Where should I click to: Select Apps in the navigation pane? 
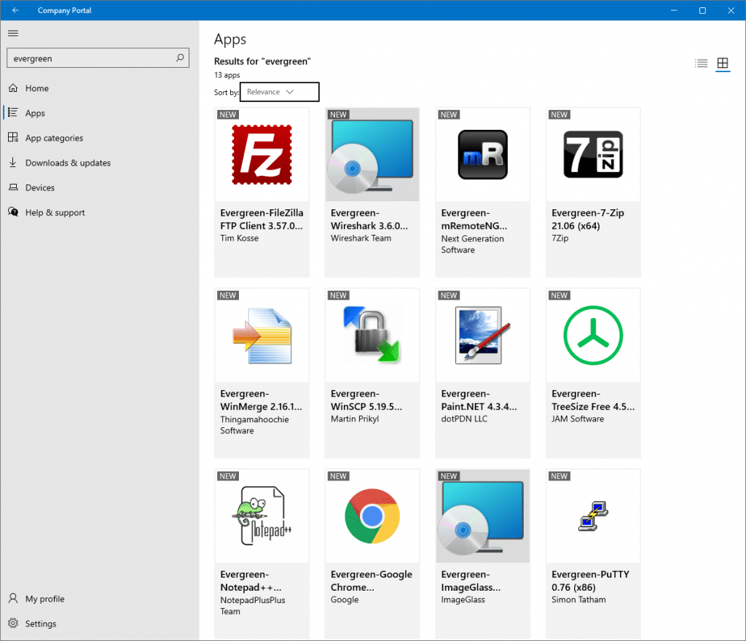(35, 113)
